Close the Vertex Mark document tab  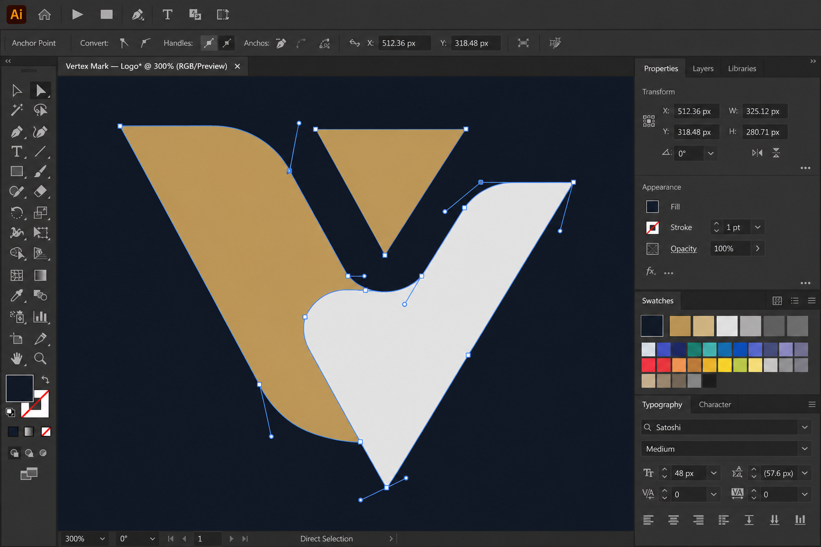(237, 66)
